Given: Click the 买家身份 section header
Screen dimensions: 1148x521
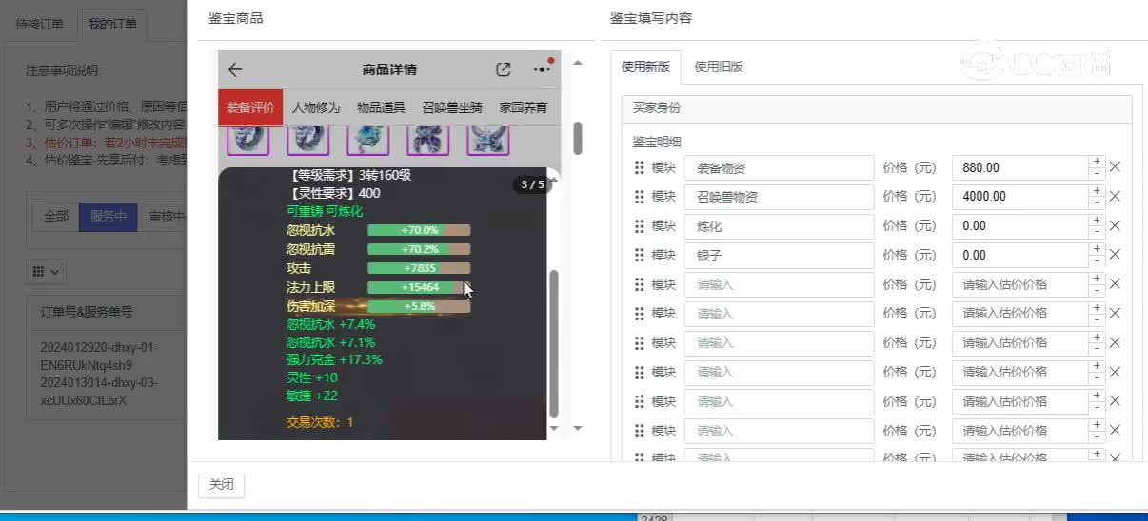Looking at the screenshot, I should point(876,108).
